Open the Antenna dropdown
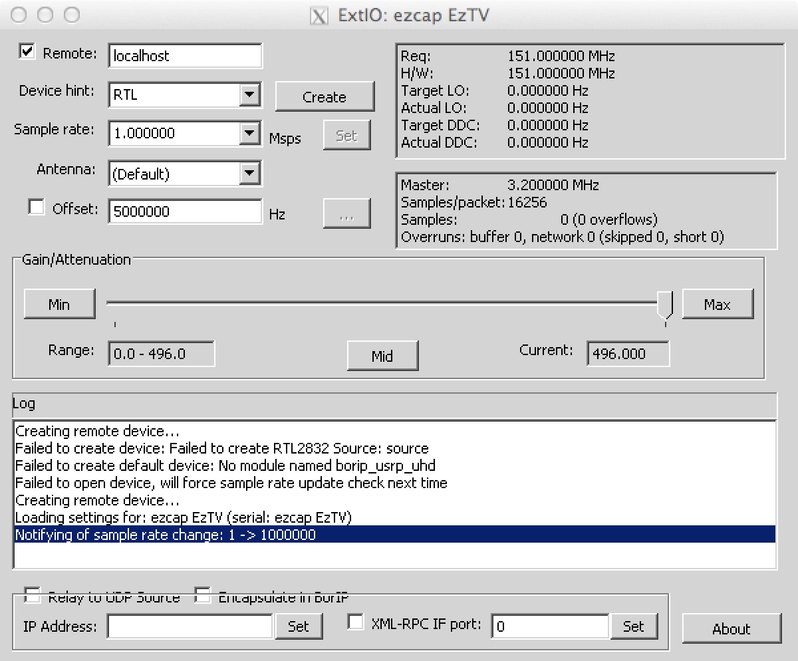Screen dimensions: 798x661 [x=249, y=174]
